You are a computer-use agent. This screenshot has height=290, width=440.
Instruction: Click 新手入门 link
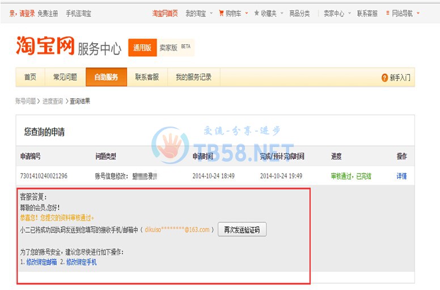[x=400, y=78]
